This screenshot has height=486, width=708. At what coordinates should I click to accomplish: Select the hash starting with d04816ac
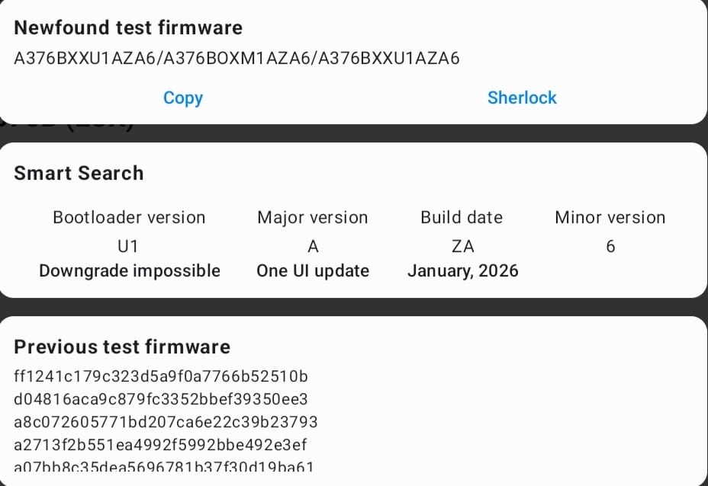[x=161, y=398]
